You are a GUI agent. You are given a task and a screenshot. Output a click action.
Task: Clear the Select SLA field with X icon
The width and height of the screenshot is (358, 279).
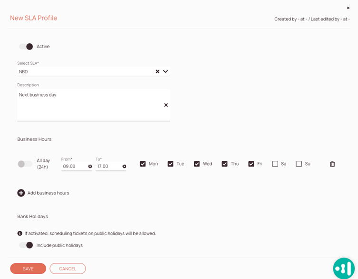pos(158,72)
